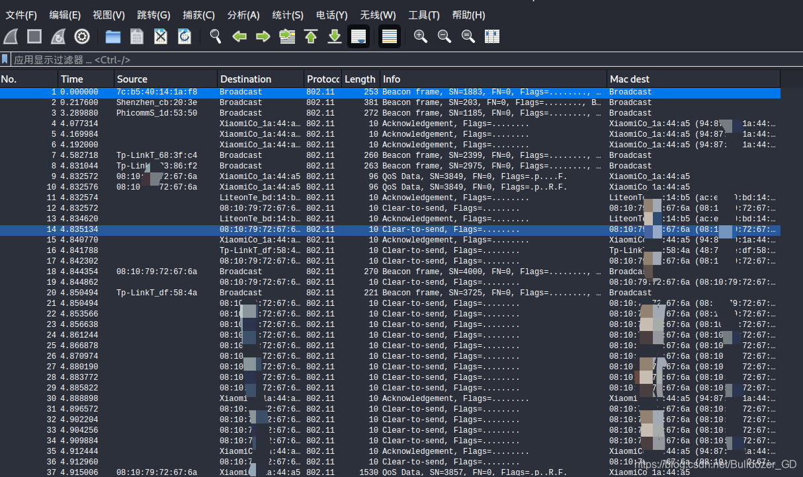
Task: Go forward to the next packet
Action: tap(263, 36)
